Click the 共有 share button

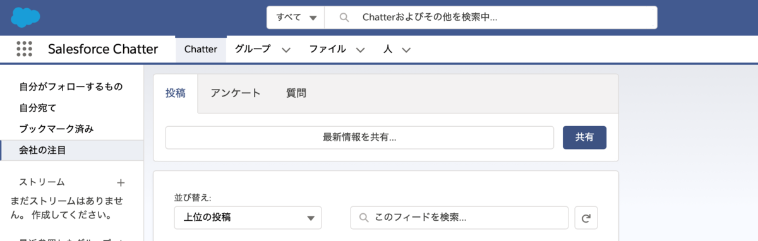584,138
